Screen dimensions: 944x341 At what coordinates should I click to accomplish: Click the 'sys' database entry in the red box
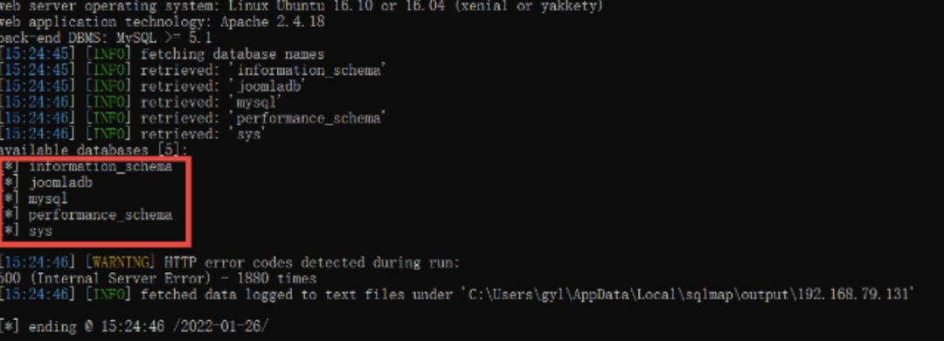click(x=40, y=232)
